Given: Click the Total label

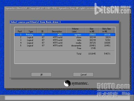Looking at the screenshot, I should [x=79, y=54].
